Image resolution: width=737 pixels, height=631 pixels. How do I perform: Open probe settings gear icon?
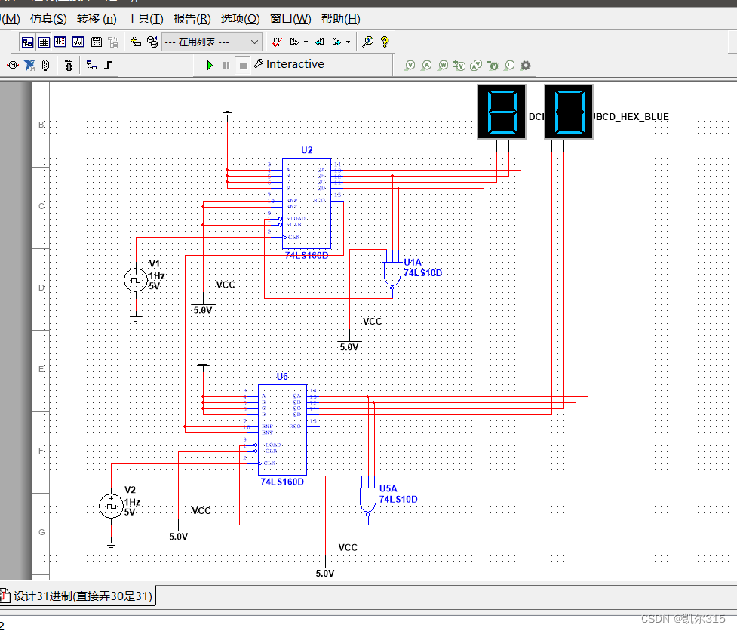526,66
